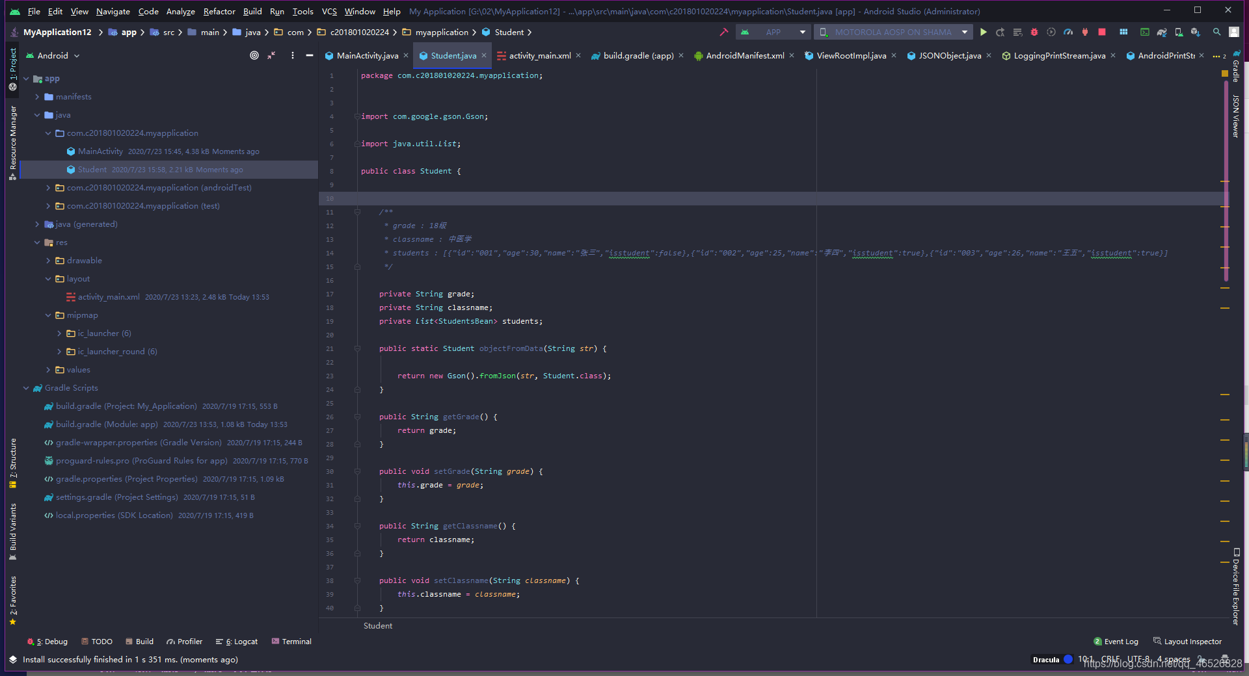The width and height of the screenshot is (1249, 676).
Task: Switch to the build.gradle (:app) tab
Action: (x=638, y=56)
